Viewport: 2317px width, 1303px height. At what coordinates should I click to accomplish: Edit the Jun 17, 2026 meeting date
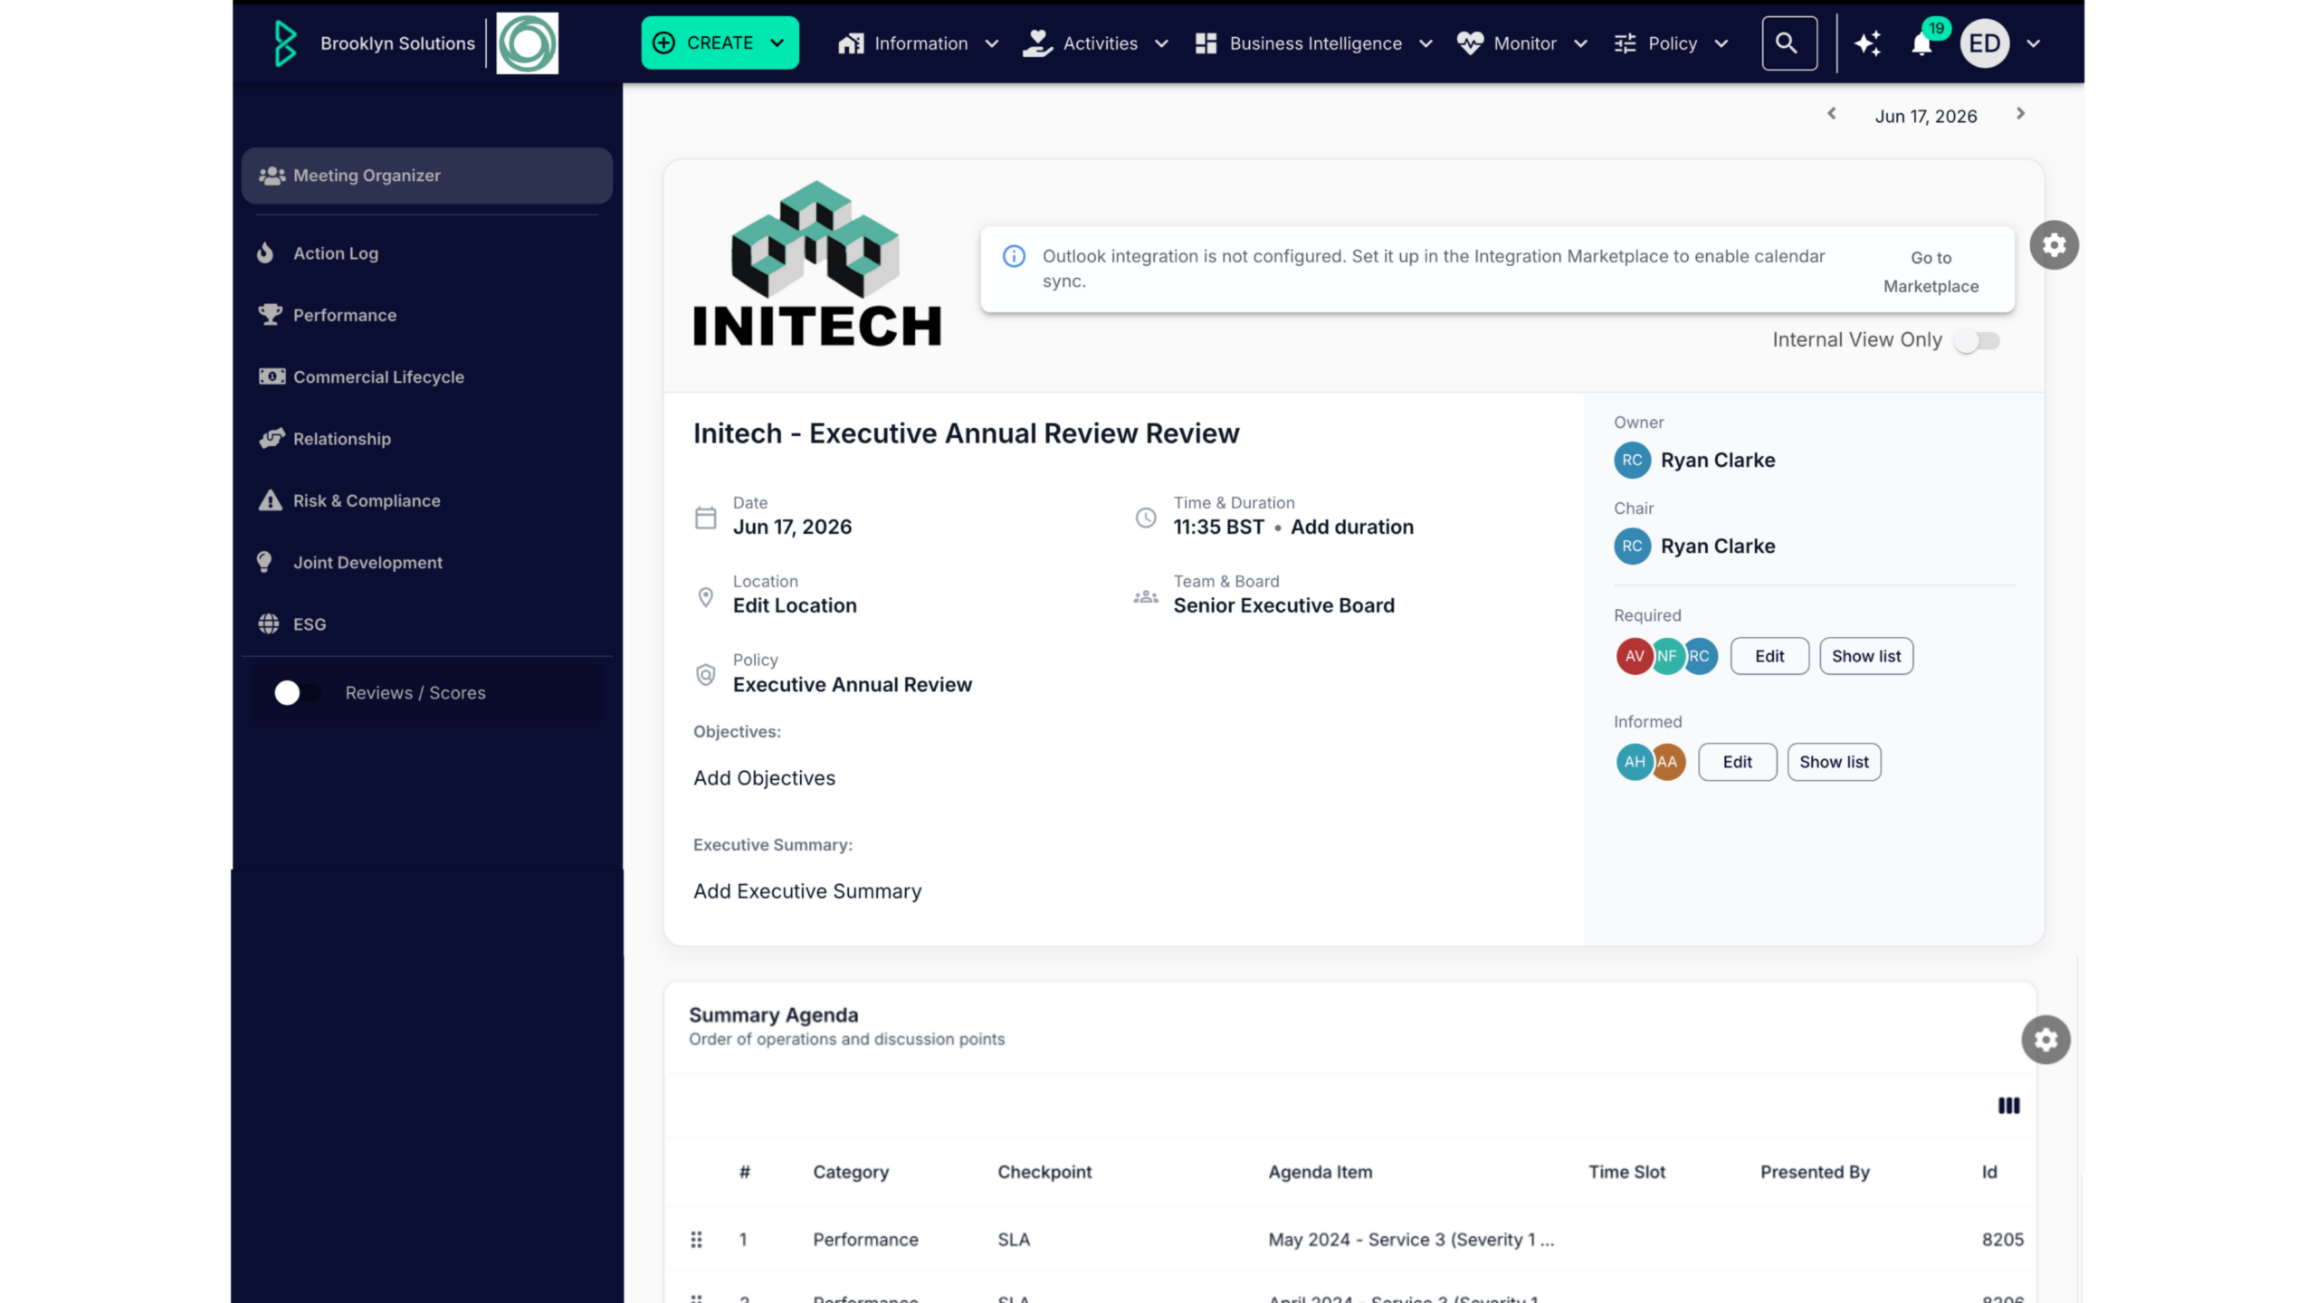(x=792, y=528)
